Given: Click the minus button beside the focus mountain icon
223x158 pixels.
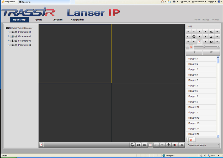Looking at the screenshot, I should [x=217, y=37].
